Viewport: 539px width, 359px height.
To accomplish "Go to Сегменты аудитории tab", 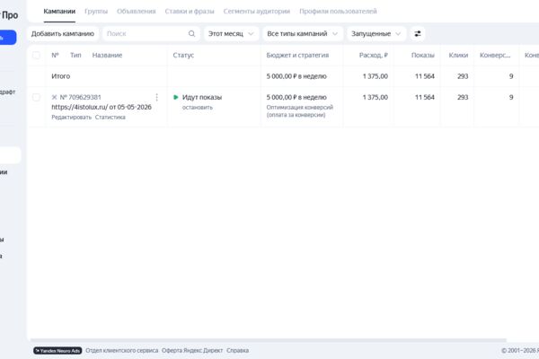I will pyautogui.click(x=257, y=12).
